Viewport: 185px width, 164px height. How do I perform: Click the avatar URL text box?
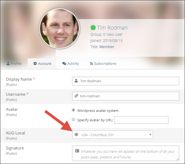141,120
